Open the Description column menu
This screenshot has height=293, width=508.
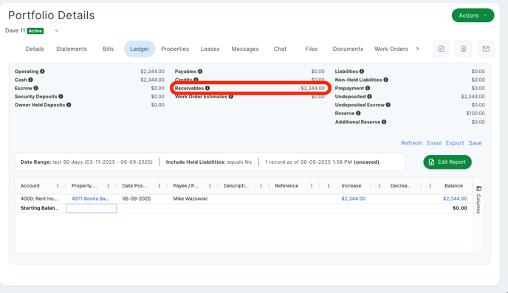pos(261,186)
